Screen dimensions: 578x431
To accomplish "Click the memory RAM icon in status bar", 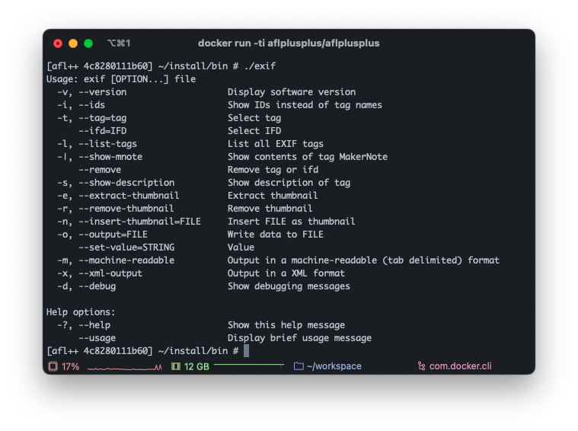I will coord(176,366).
